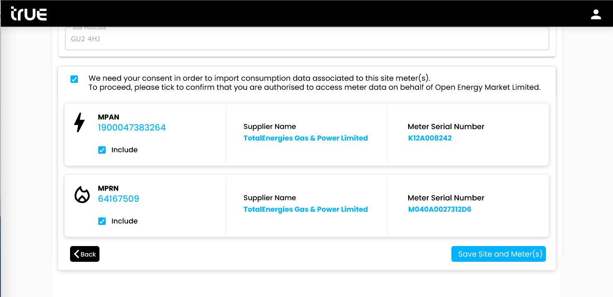Screen dimensions: 613x297
Task: Click the Include label beside MPAN checkbox
Action: [x=124, y=150]
